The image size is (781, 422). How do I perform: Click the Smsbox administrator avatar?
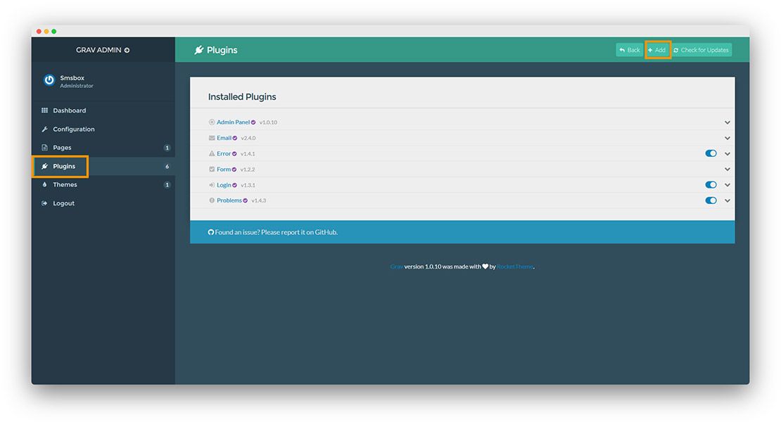coord(49,79)
